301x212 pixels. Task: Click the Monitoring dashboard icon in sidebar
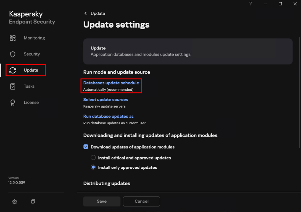click(x=13, y=38)
